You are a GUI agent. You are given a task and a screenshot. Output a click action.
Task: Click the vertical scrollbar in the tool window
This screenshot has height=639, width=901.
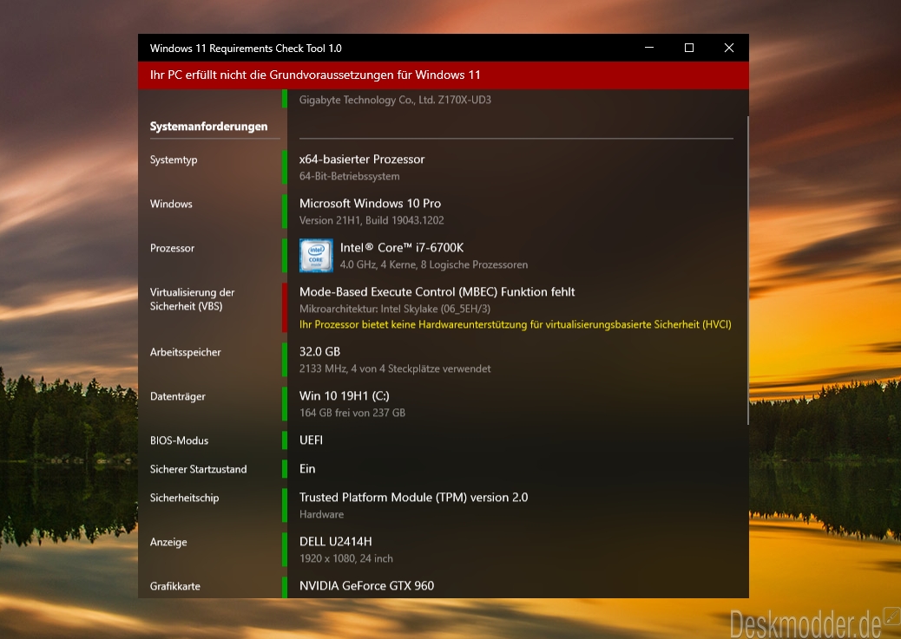[747, 270]
